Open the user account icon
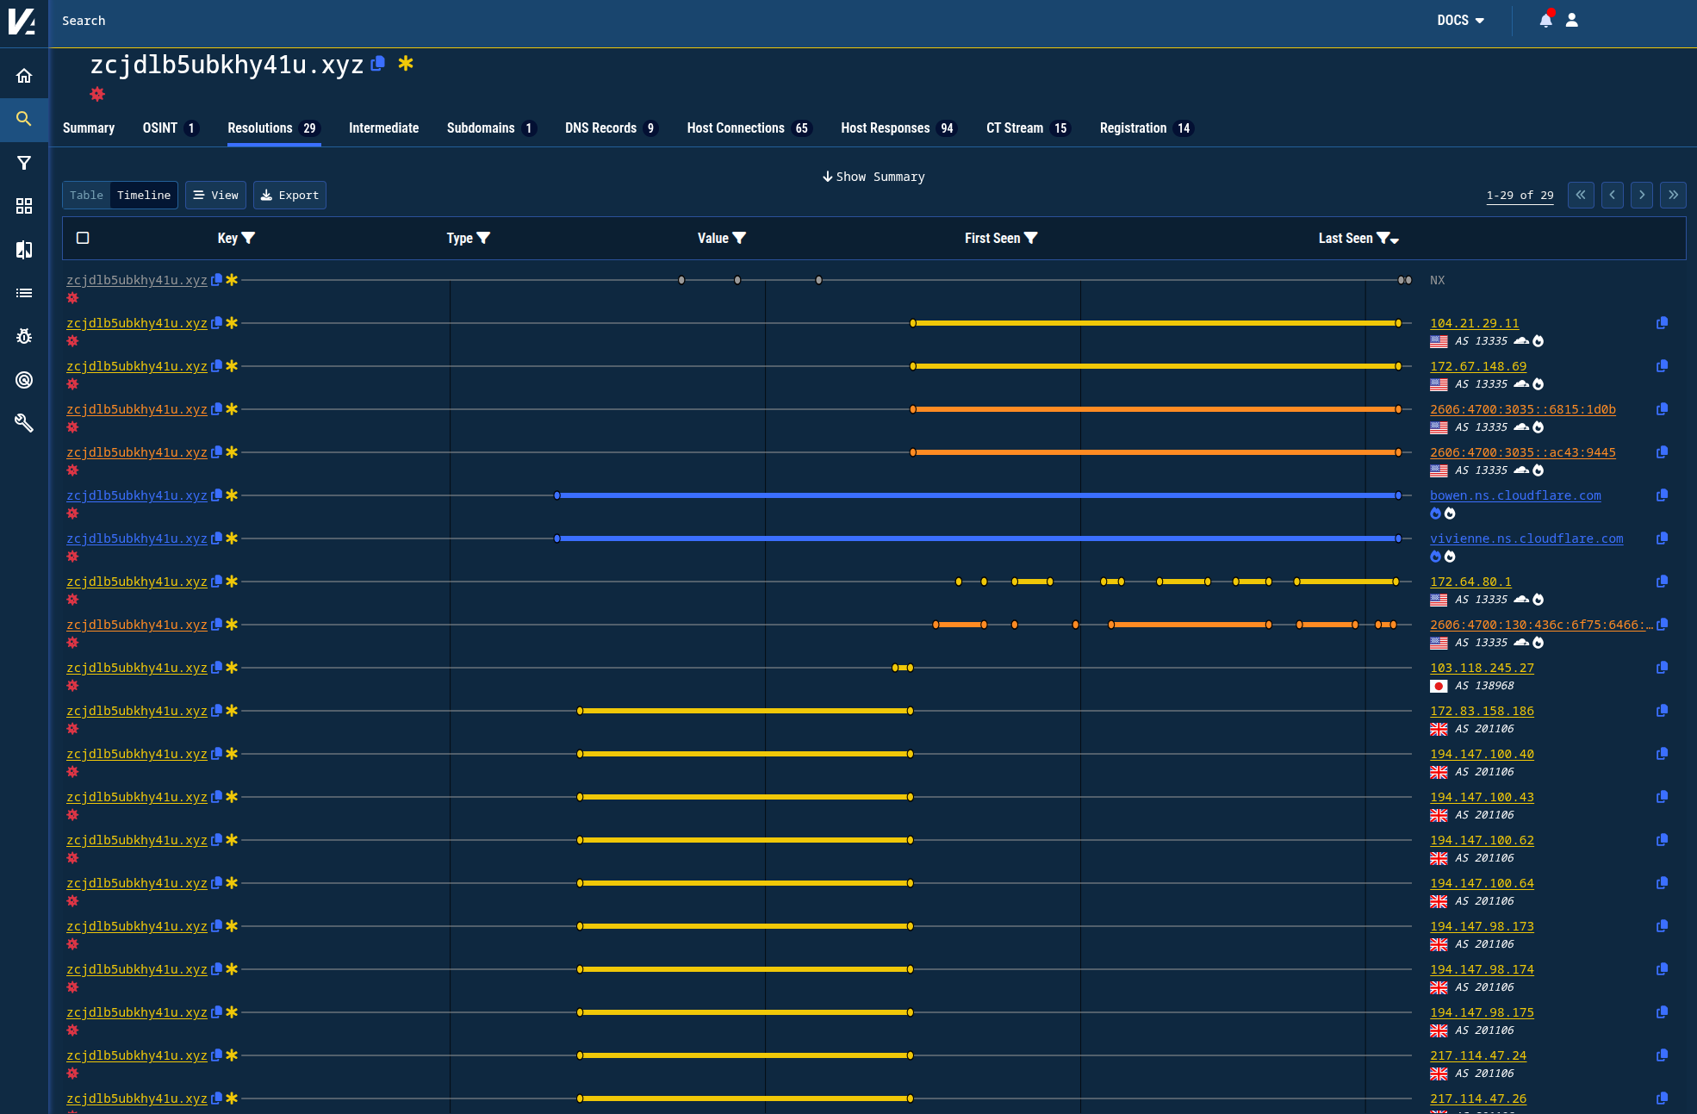1697x1114 pixels. [1571, 20]
